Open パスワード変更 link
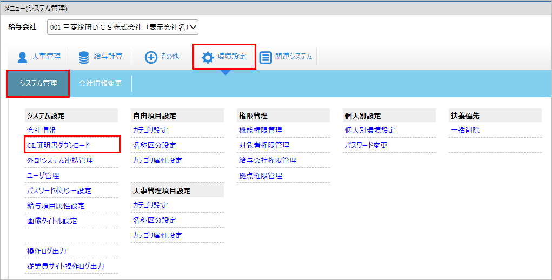 (366, 146)
